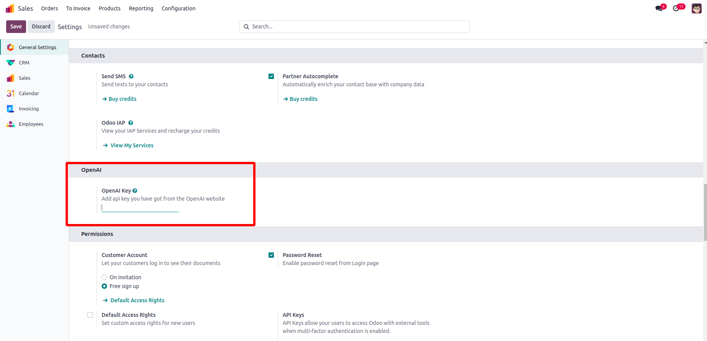Image resolution: width=707 pixels, height=341 pixels.
Task: Click the Odoo IAP help icon
Action: (x=131, y=123)
